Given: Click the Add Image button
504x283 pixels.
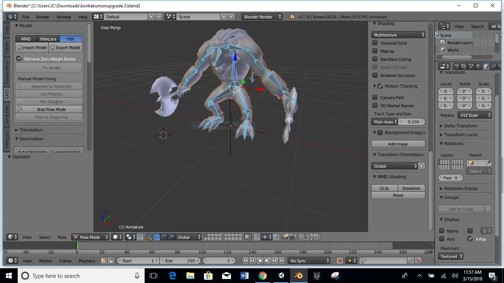Looking at the screenshot, I should point(398,144).
